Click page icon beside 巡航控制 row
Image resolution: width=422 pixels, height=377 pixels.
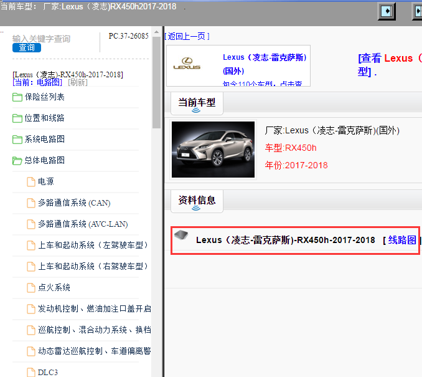[31, 330]
